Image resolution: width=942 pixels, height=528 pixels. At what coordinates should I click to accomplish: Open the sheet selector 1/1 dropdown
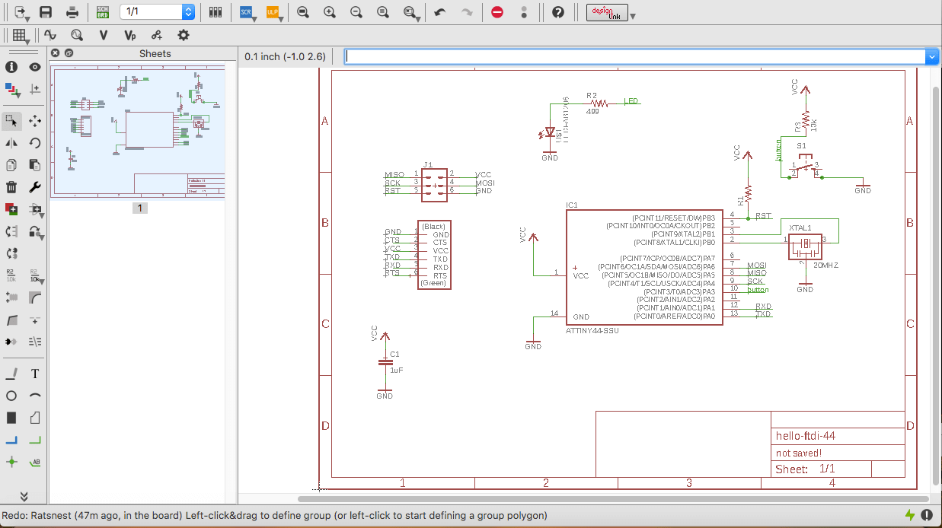click(x=188, y=12)
